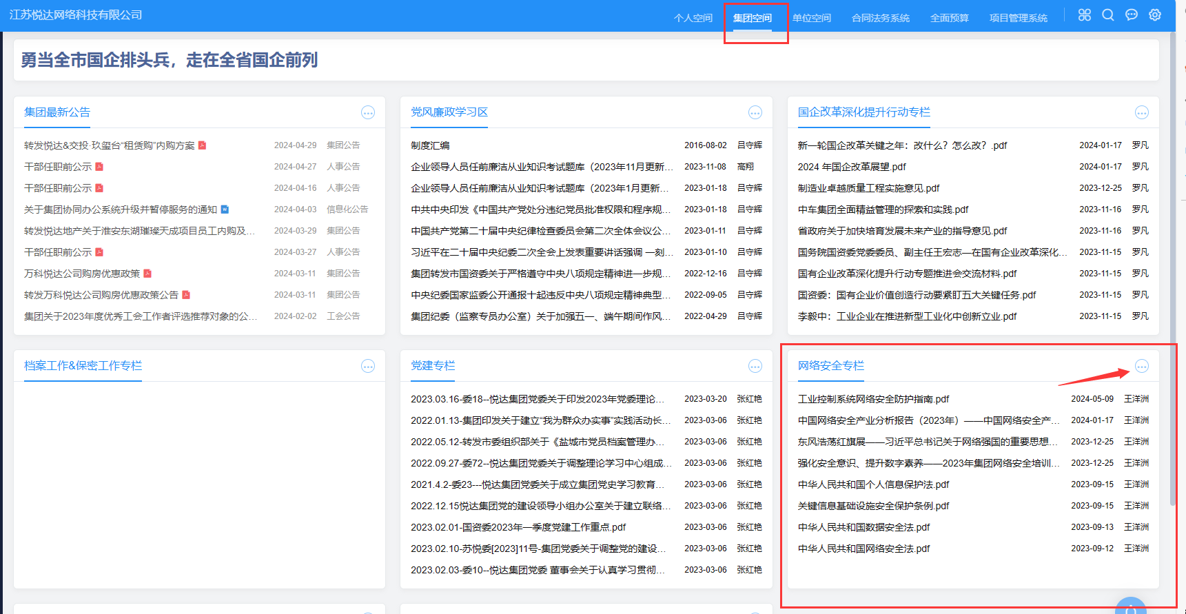
Task: Click the Word icon beside 关于集团协同办公系统升级 notice
Action: [x=225, y=209]
